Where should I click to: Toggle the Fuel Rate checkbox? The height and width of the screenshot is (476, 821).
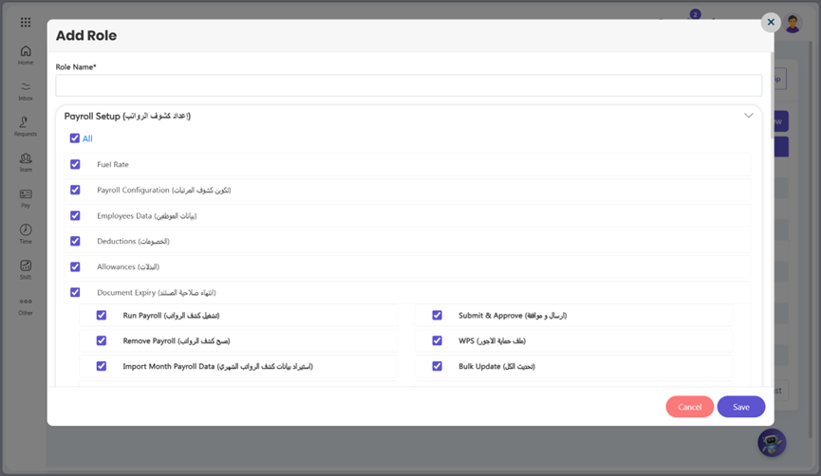pyautogui.click(x=75, y=164)
